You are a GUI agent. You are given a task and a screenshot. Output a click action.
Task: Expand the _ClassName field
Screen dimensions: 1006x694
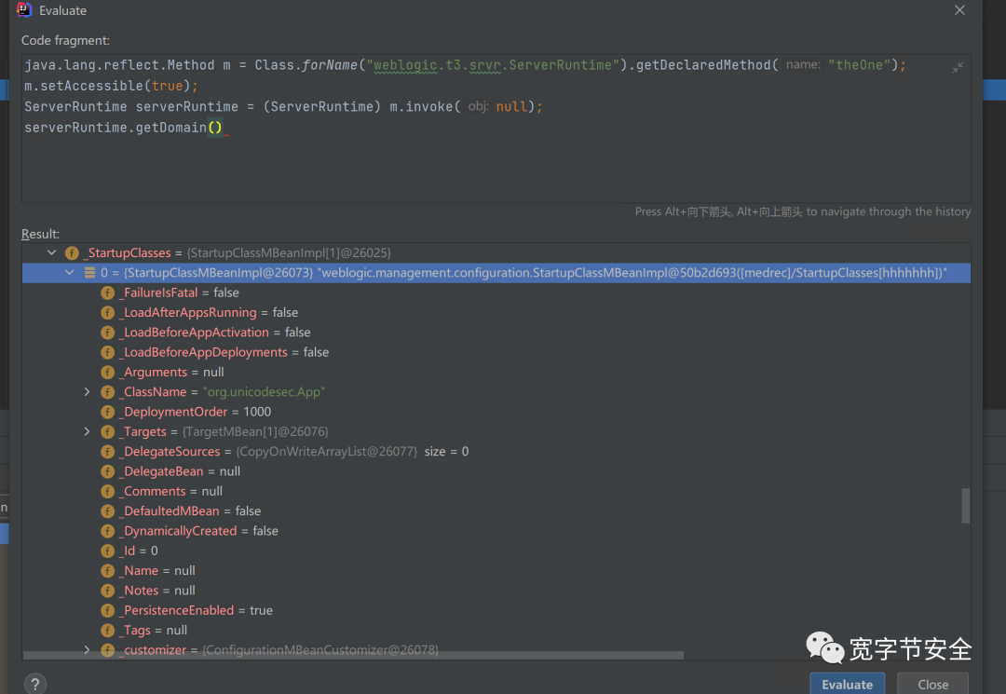[x=88, y=392]
